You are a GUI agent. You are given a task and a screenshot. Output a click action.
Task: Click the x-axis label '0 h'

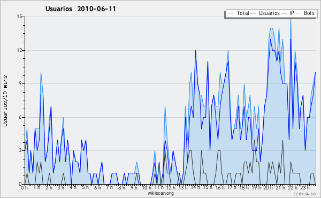click(x=25, y=187)
